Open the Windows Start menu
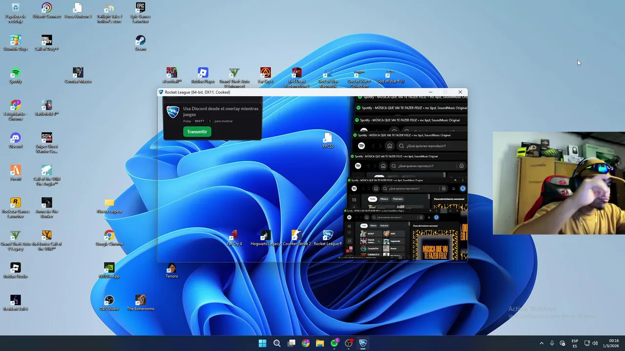Image resolution: width=625 pixels, height=351 pixels. (x=262, y=343)
